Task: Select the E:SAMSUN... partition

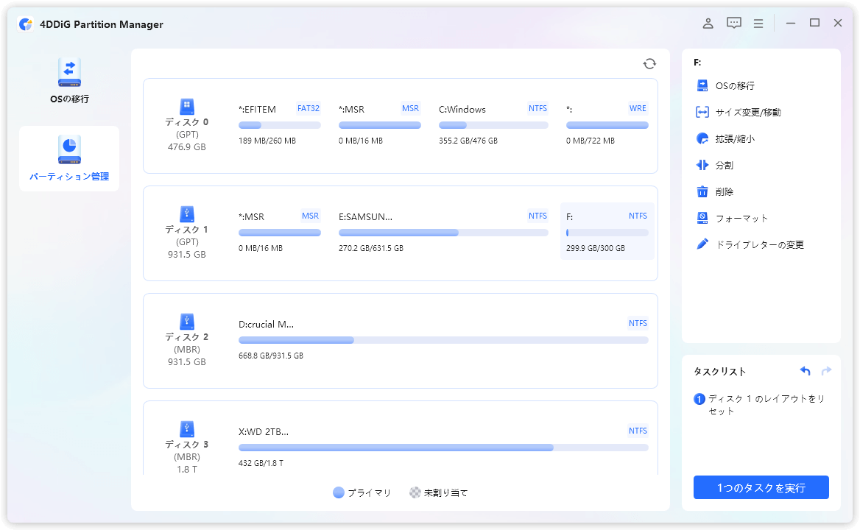Action: click(x=443, y=232)
